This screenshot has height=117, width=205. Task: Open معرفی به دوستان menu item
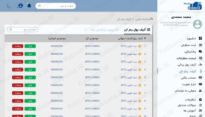click(x=185, y=91)
